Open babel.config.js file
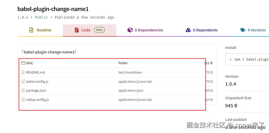 tap(37, 81)
